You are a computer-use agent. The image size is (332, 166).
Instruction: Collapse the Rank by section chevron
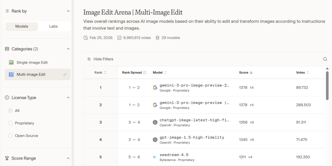68,11
